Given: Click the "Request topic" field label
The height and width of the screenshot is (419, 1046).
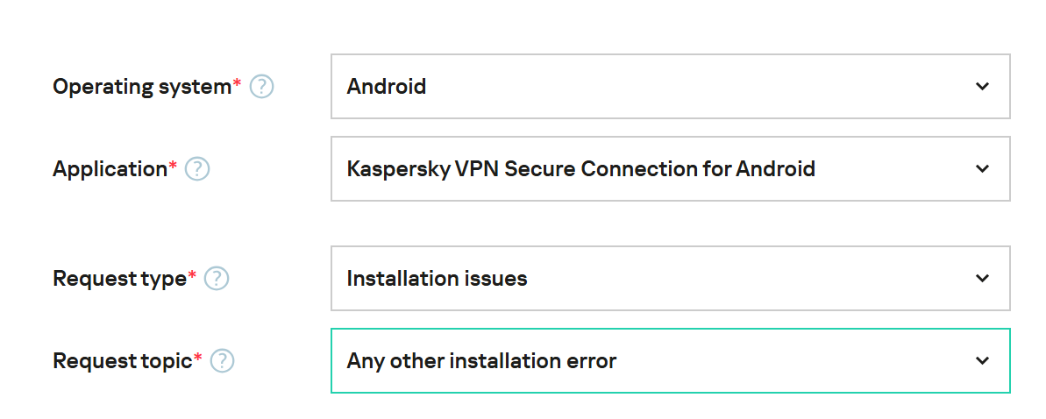Looking at the screenshot, I should click(122, 360).
